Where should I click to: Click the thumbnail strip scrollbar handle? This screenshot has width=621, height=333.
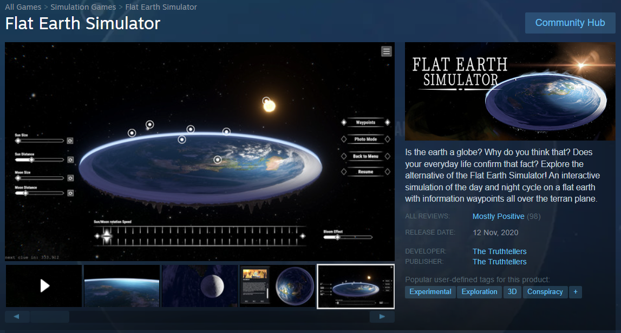pos(50,316)
